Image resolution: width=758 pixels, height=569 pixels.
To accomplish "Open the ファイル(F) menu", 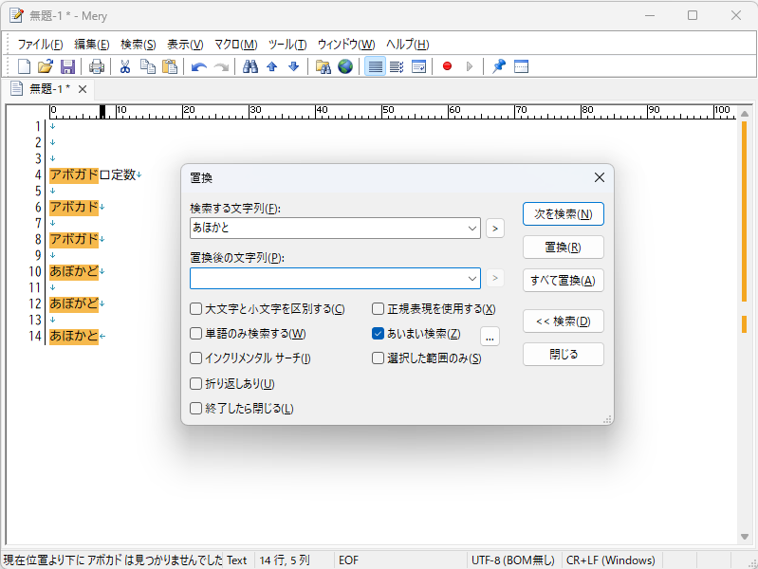I will [40, 45].
